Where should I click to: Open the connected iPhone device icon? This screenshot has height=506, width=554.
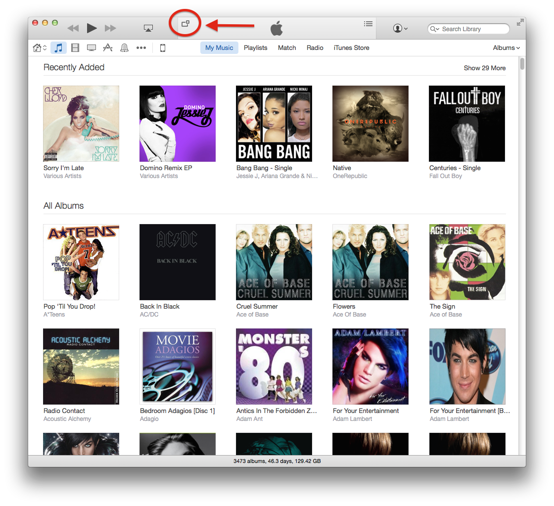[163, 47]
